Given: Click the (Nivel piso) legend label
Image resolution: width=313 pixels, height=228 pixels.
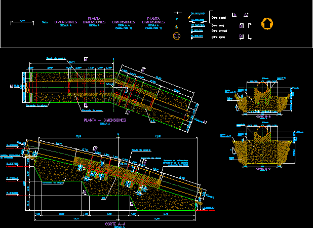Looking at the screenshot, I should [x=218, y=25].
